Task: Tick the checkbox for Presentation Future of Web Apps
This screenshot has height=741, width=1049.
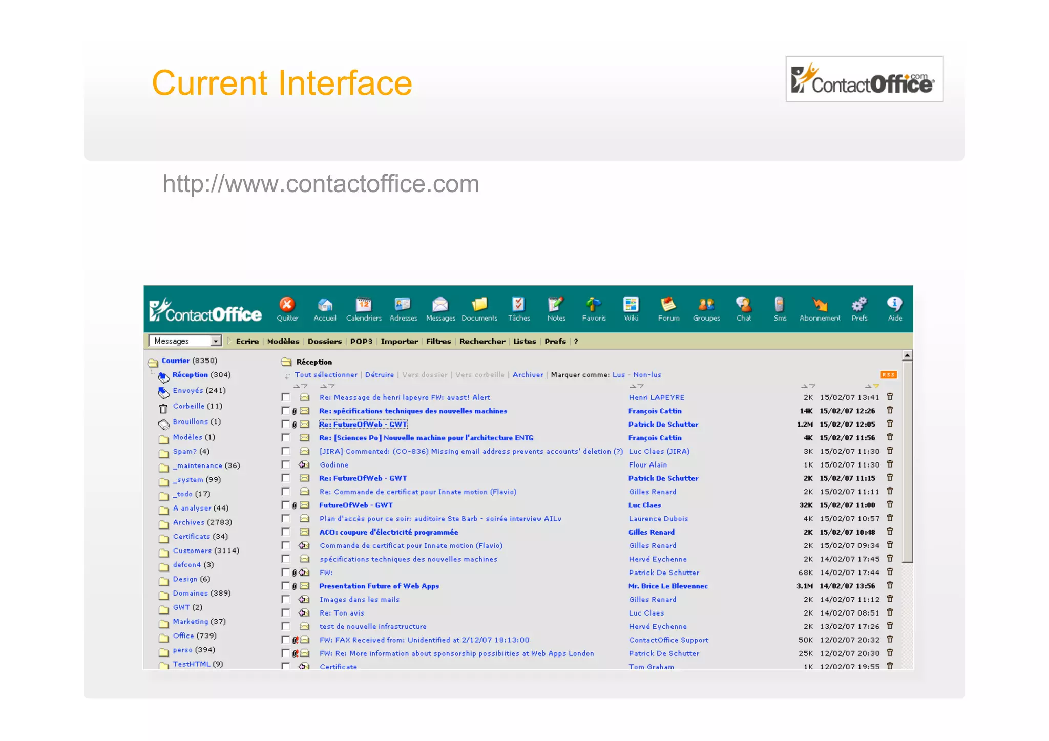Action: coord(286,586)
